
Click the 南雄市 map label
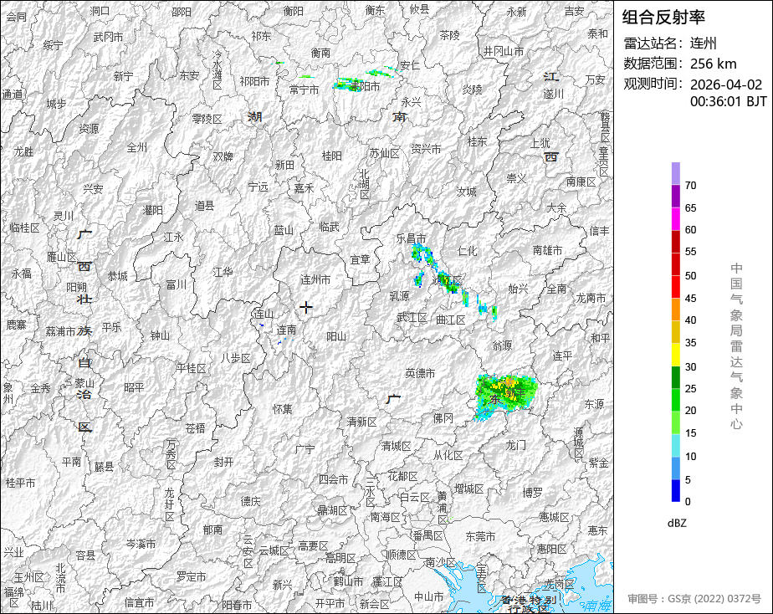[547, 250]
